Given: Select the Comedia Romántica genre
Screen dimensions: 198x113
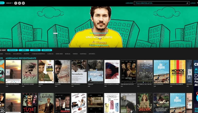Looking at the screenshot, I should (x=38, y=54).
